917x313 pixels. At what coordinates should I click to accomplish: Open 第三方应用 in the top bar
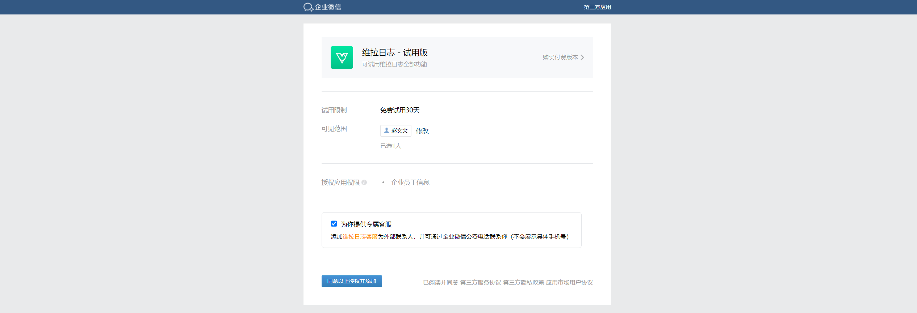pos(597,7)
